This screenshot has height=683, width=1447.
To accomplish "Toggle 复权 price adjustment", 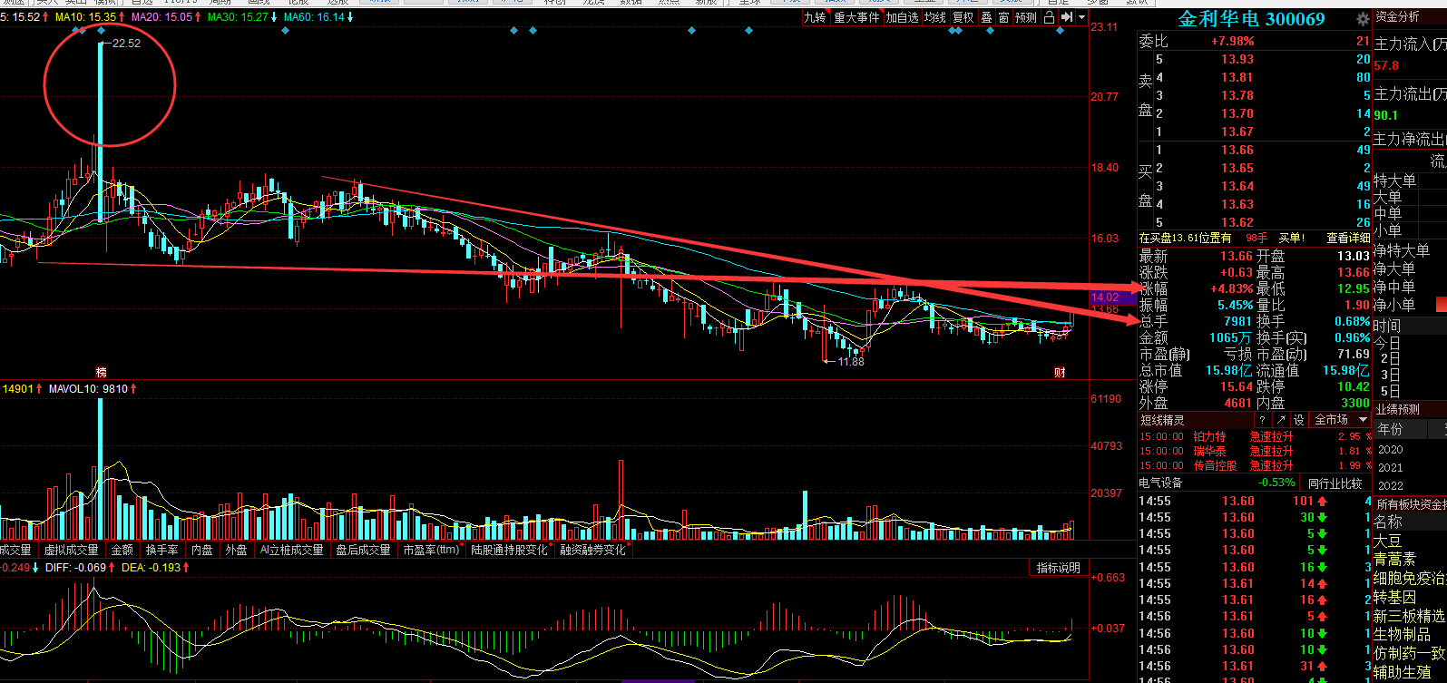I will (x=963, y=17).
